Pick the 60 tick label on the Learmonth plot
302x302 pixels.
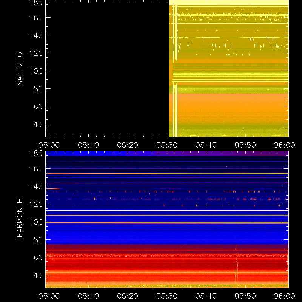tap(39, 257)
